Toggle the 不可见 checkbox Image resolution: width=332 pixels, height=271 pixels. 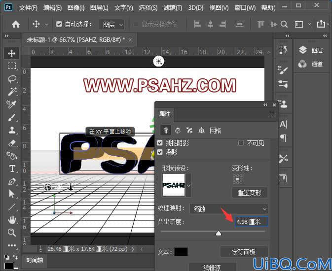241,143
